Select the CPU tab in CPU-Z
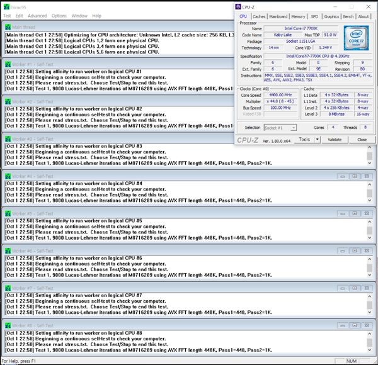 (x=243, y=16)
